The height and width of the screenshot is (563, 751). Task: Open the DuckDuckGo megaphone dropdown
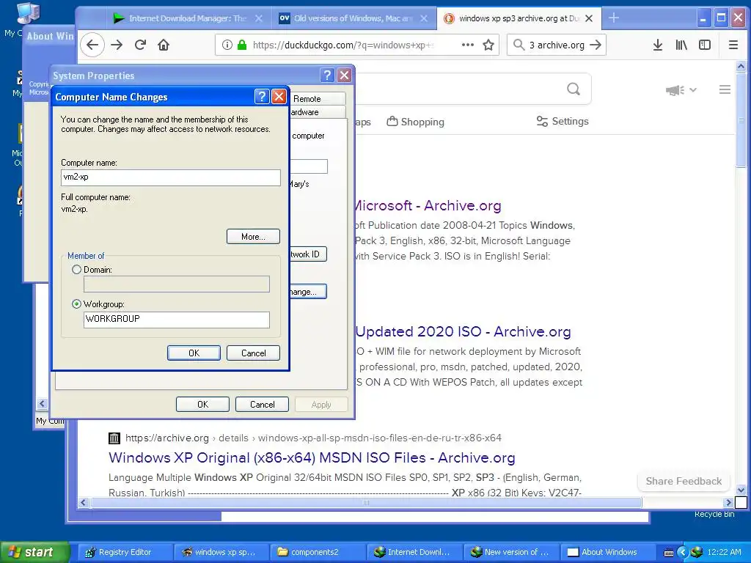(x=681, y=90)
